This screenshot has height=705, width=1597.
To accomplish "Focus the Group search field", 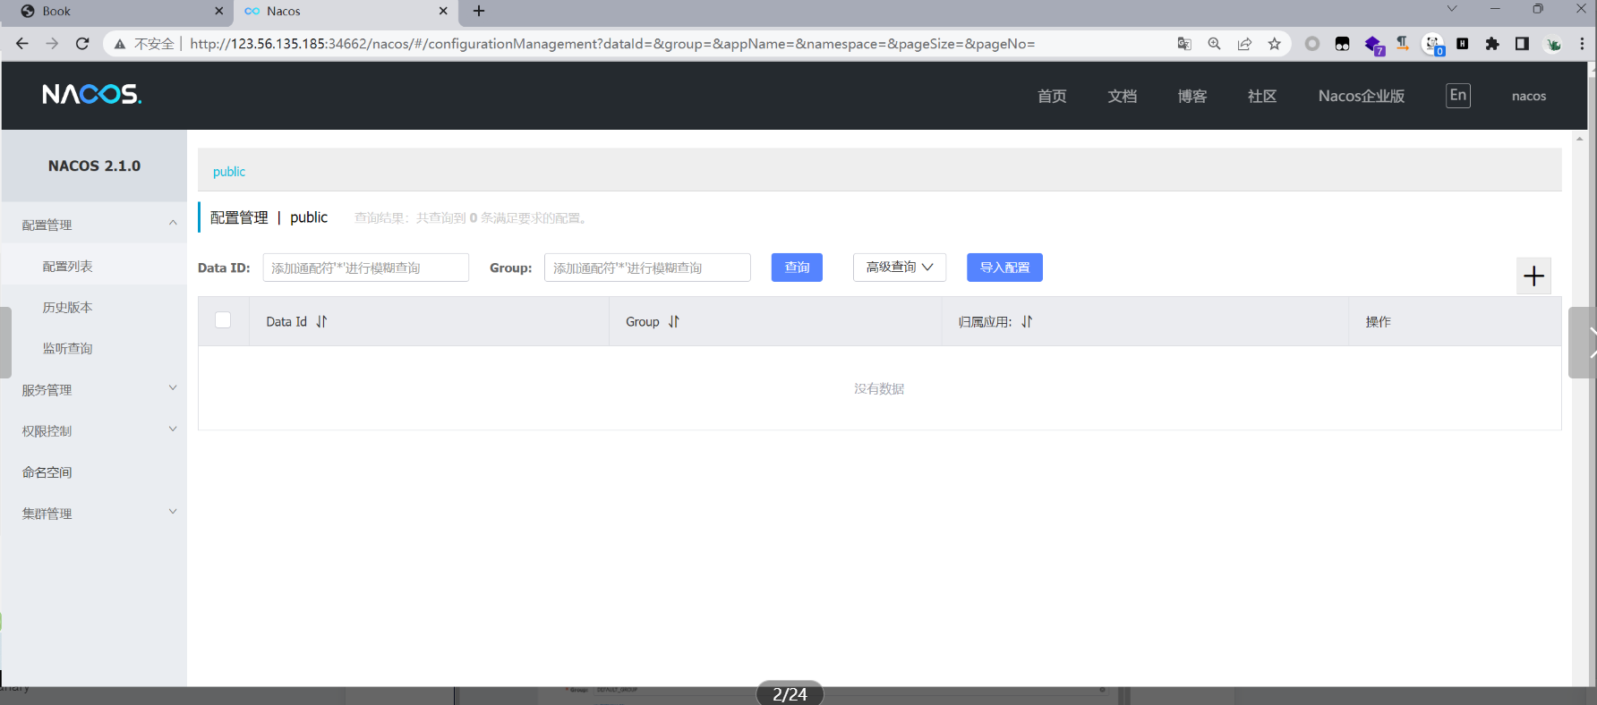I will click(x=647, y=268).
